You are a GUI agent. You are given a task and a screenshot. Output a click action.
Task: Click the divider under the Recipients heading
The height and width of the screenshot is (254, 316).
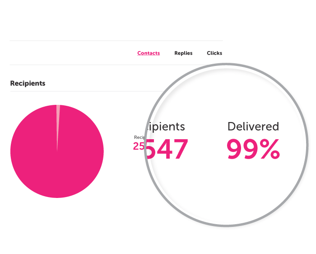tap(85, 91)
